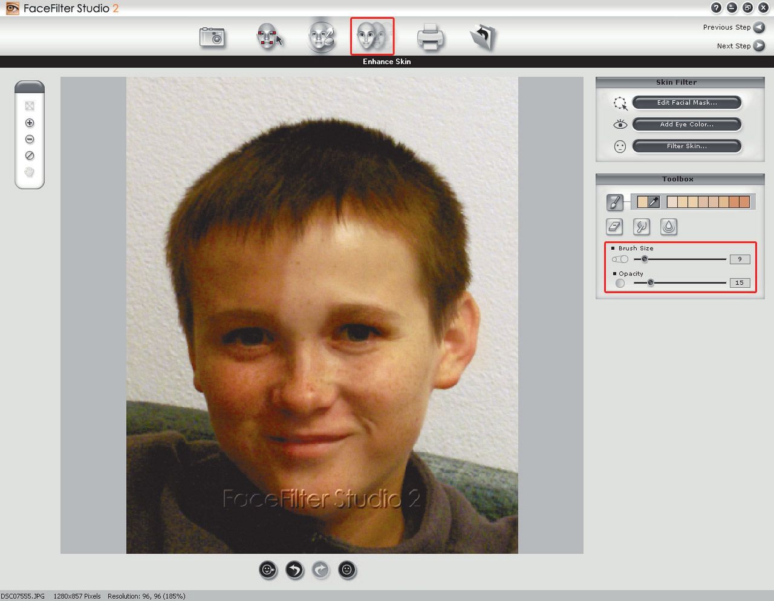This screenshot has height=601, width=774.
Task: Click the Add Eye Color button
Action: (x=687, y=125)
